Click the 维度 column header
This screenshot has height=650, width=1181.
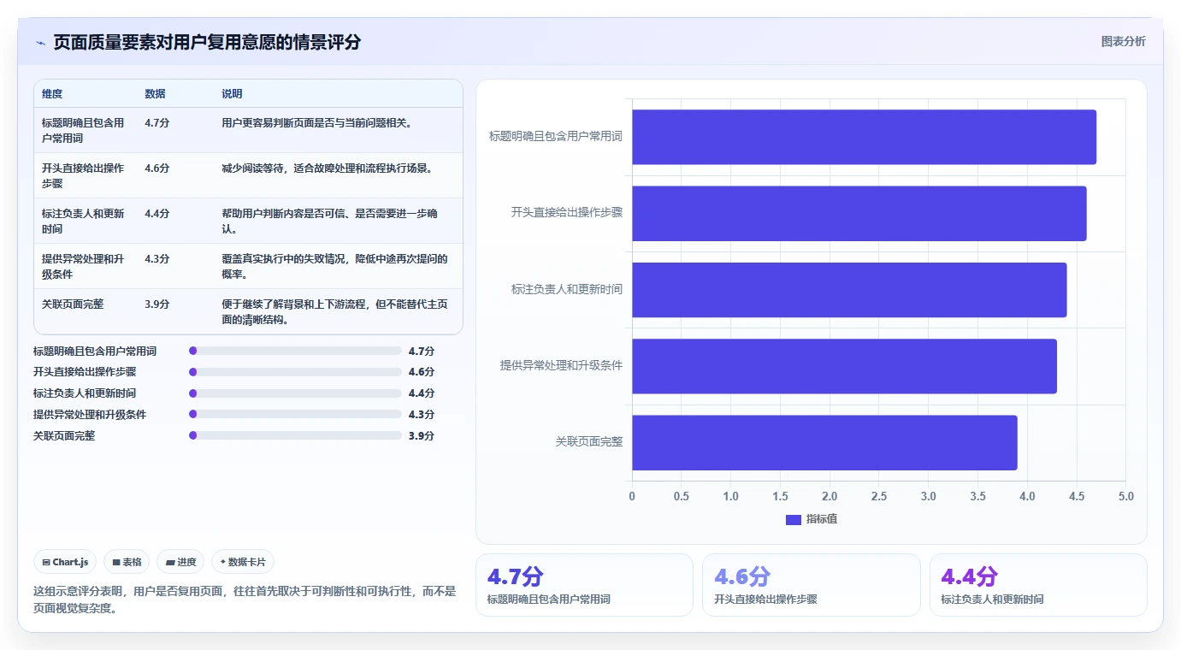tap(52, 94)
